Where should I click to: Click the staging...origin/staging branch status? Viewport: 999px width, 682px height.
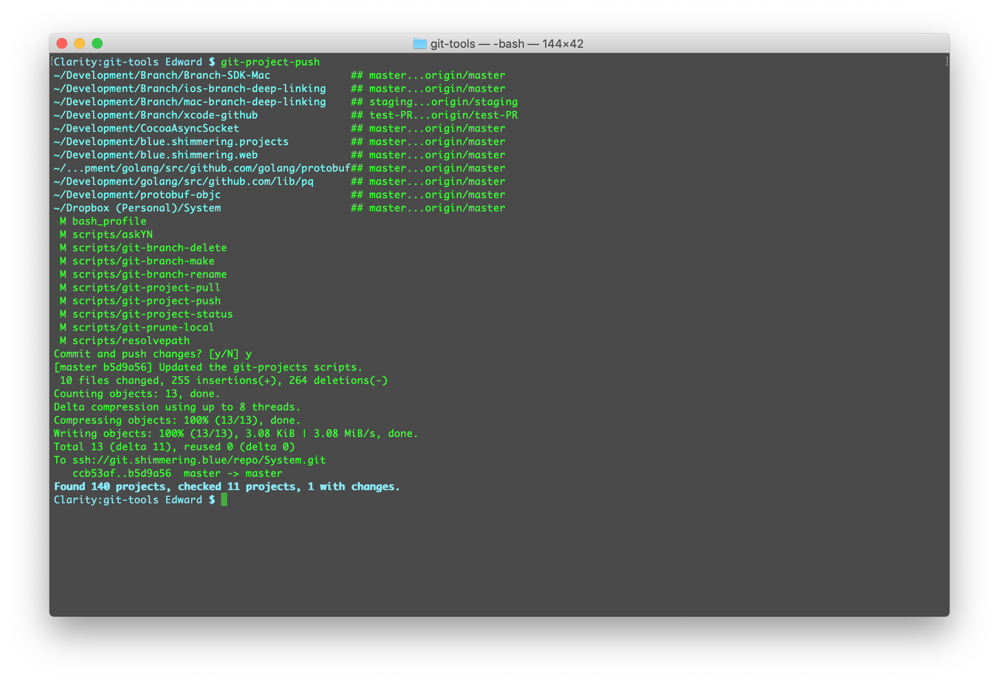pos(443,102)
